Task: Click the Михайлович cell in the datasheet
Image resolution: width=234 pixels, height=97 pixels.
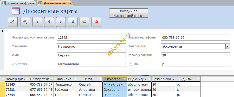Action: tap(115, 84)
